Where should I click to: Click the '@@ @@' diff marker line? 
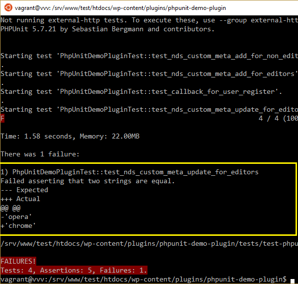tap(10, 208)
